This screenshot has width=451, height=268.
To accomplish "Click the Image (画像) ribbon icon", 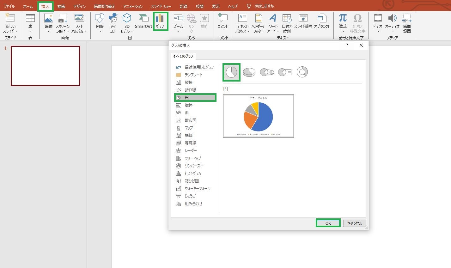I will 49,18.
